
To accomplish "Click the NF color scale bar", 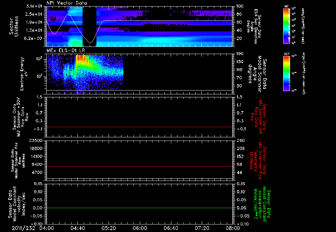I will (x=286, y=26).
